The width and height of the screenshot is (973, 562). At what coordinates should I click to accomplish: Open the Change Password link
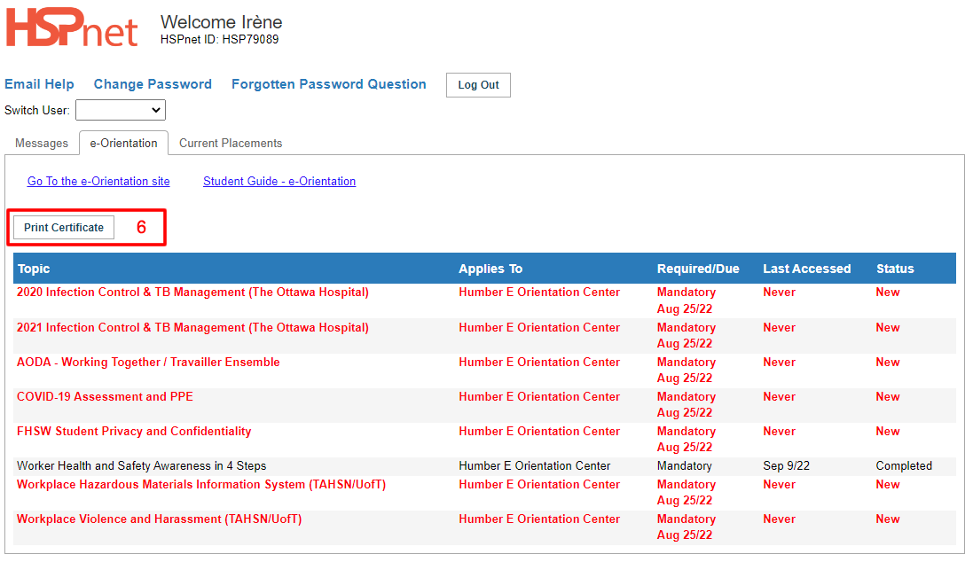click(153, 84)
